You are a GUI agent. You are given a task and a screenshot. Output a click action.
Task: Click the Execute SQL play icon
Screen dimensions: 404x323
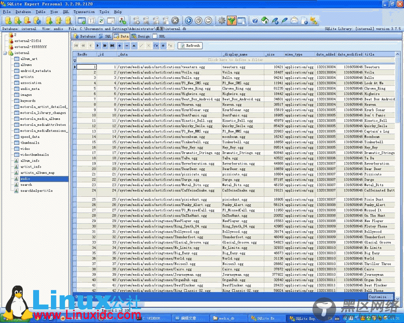[189, 21]
